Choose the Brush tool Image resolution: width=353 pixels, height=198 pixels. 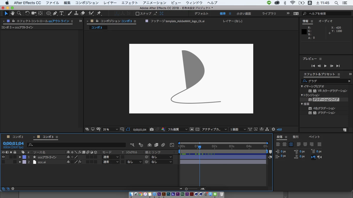[70, 13]
